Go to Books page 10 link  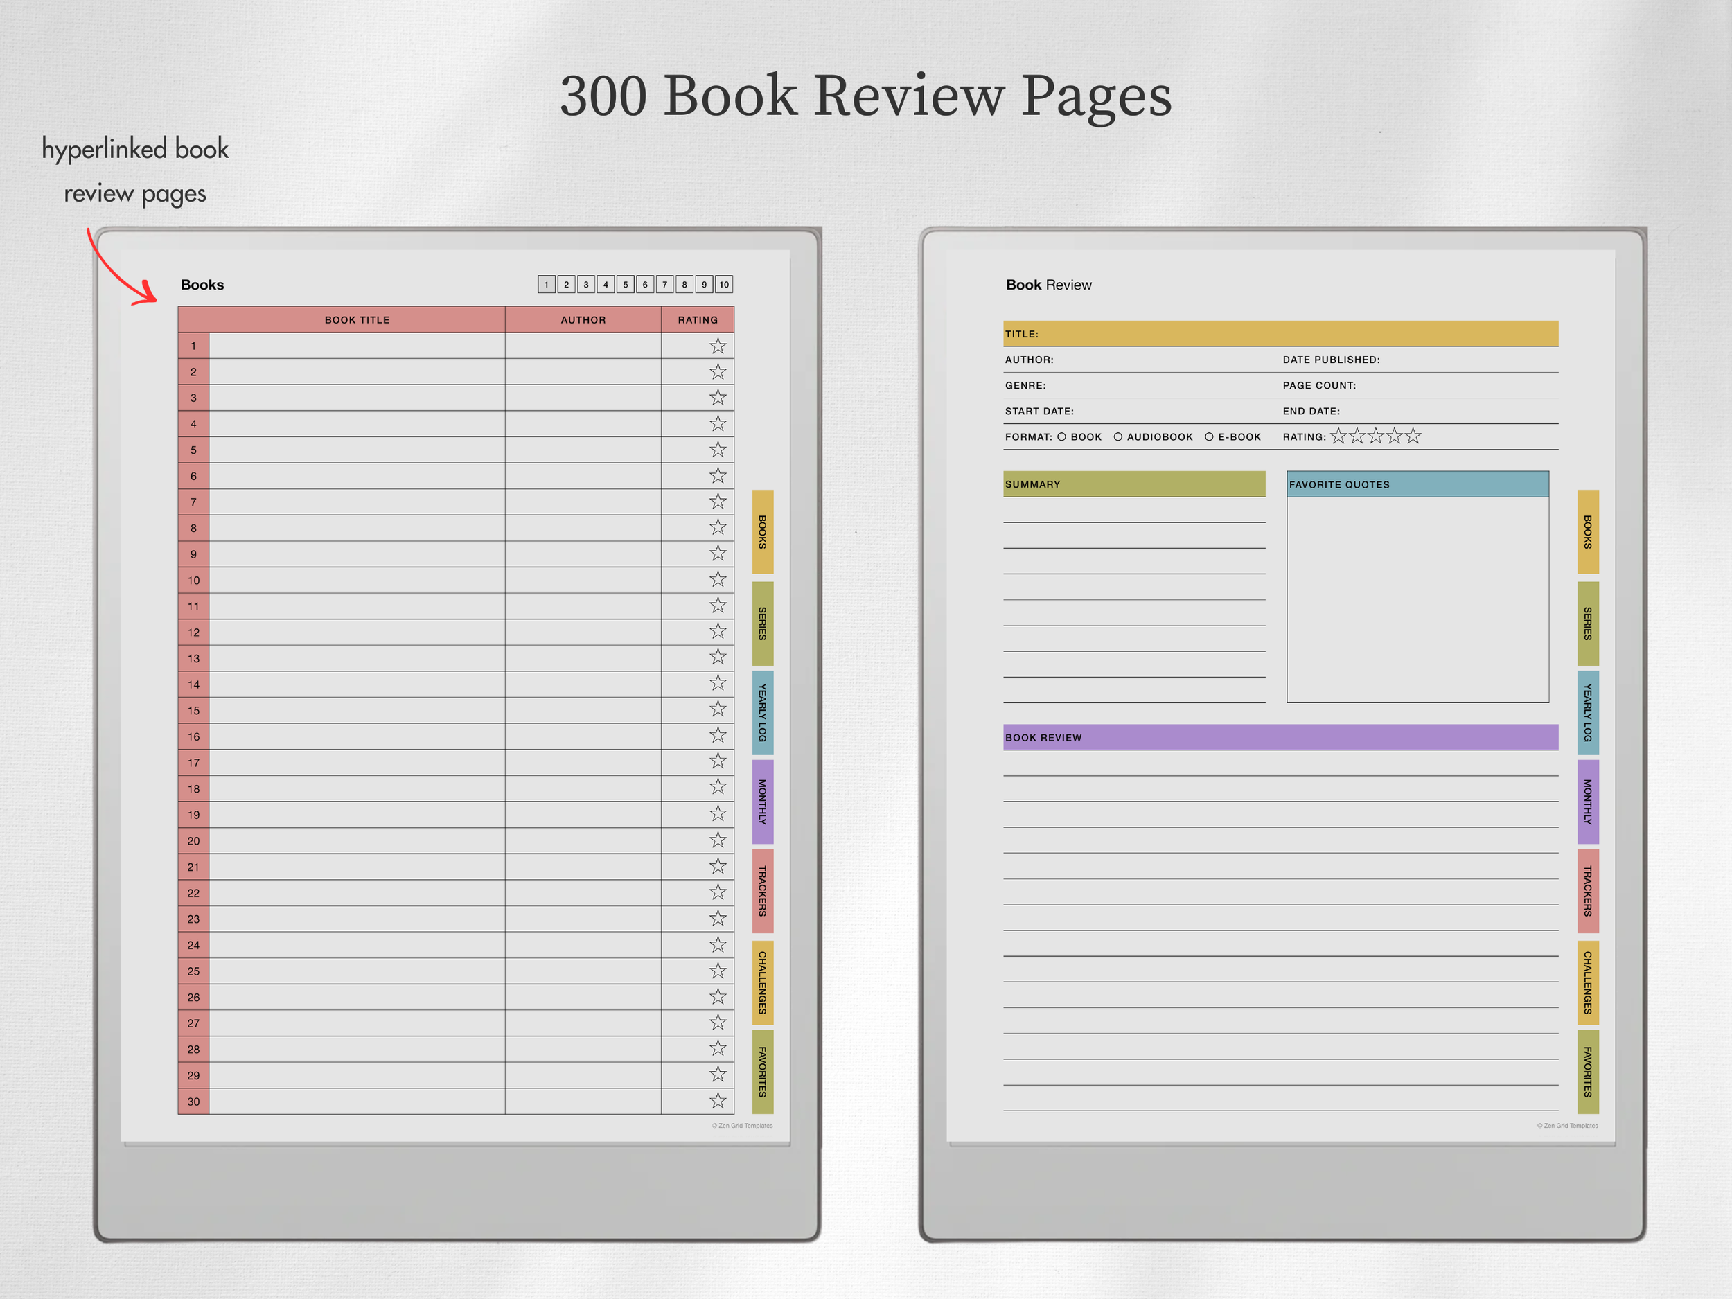point(724,284)
